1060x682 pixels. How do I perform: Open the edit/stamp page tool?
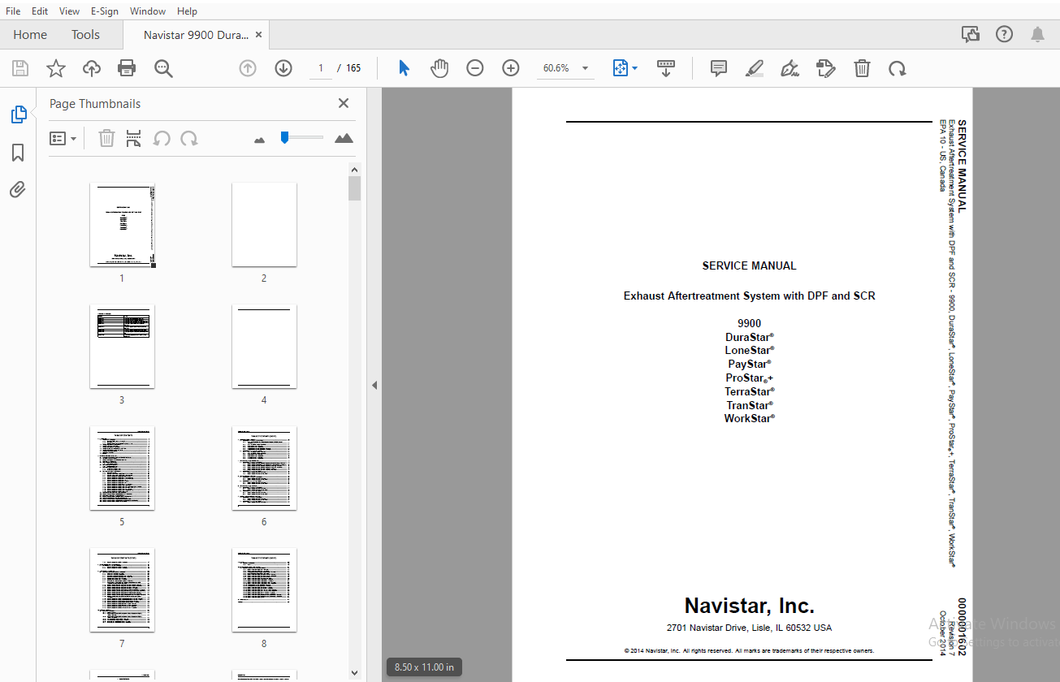(826, 68)
